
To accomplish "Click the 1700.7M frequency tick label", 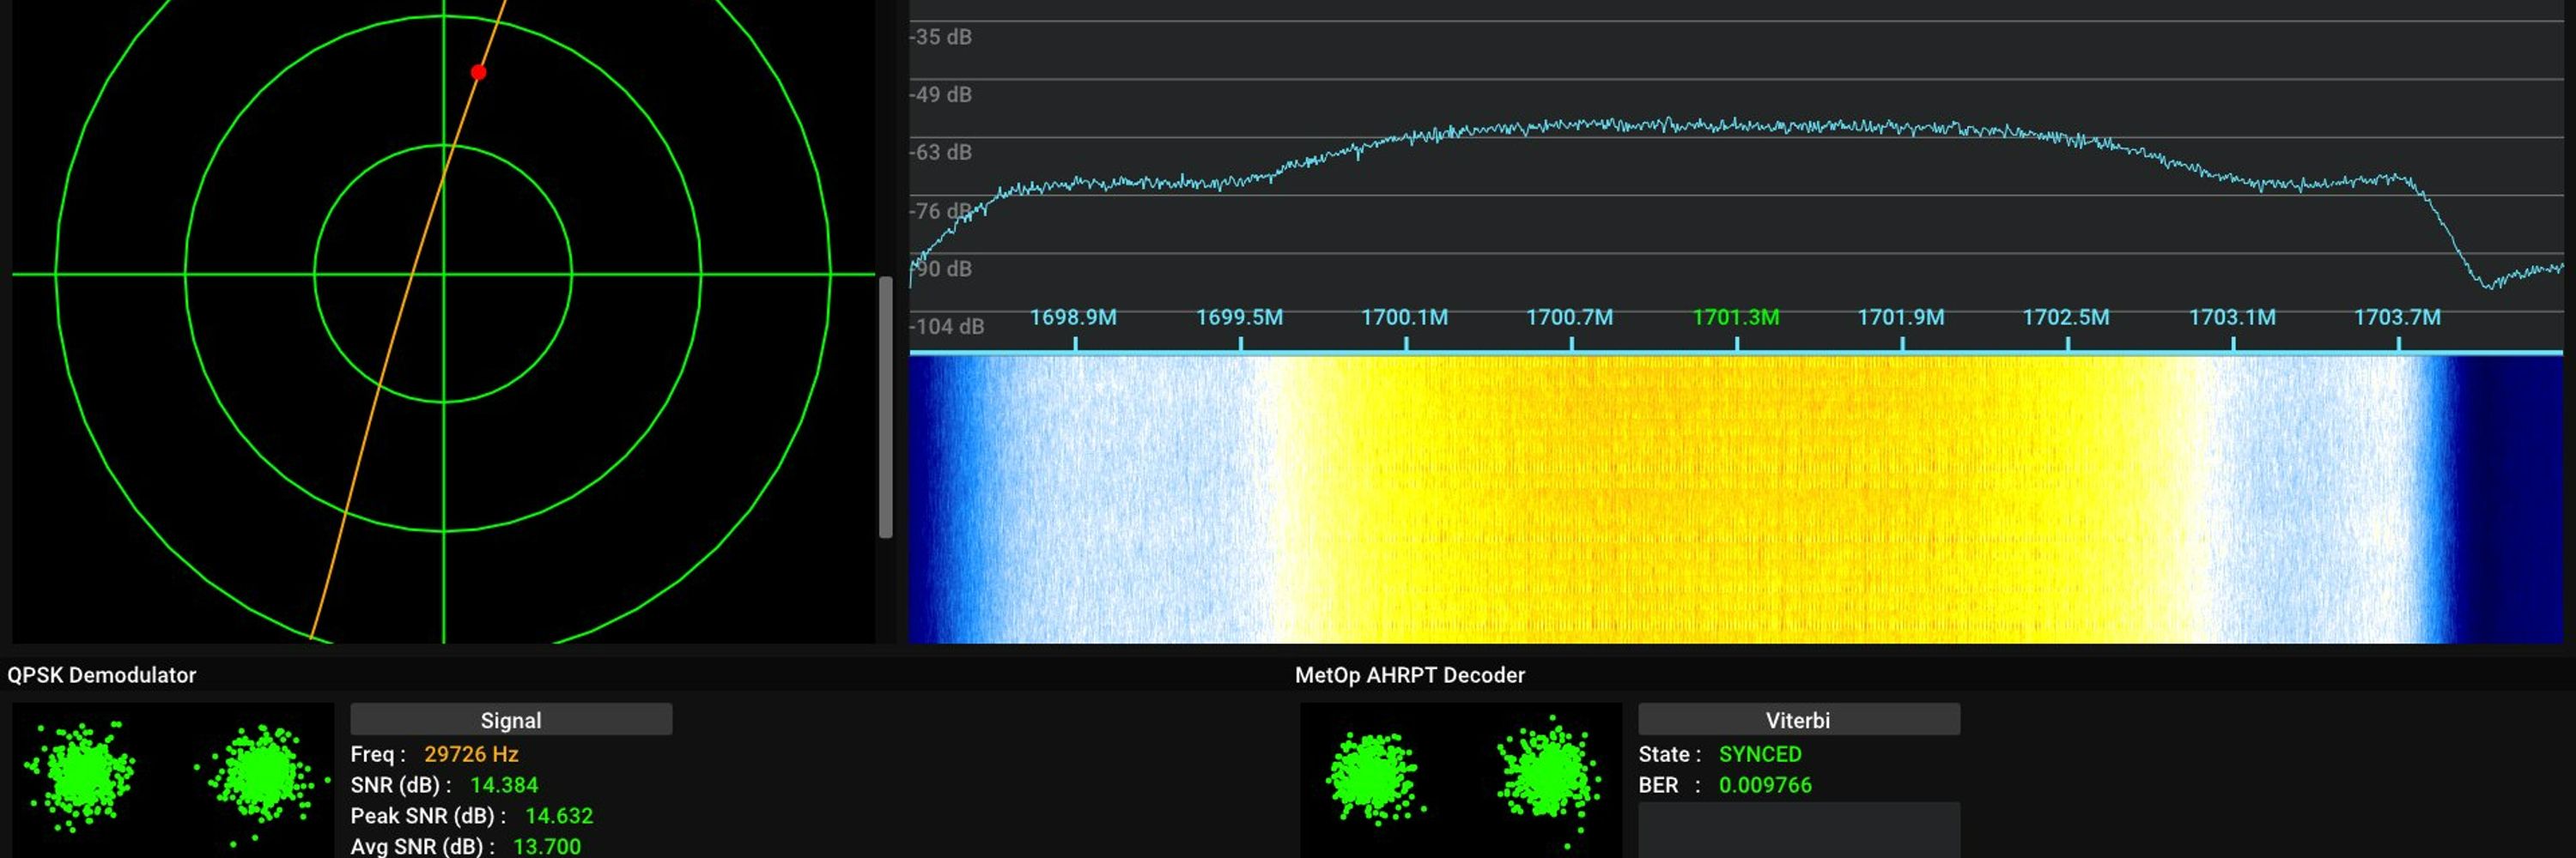I will pos(1569,317).
